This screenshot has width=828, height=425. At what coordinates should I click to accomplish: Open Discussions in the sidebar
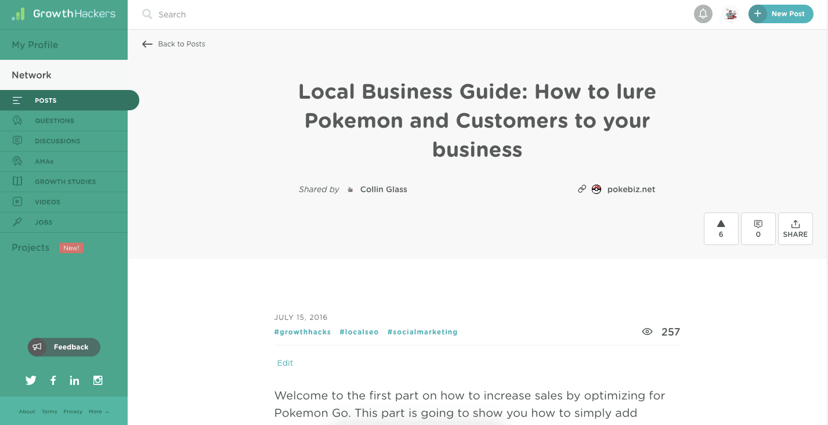pyautogui.click(x=64, y=141)
